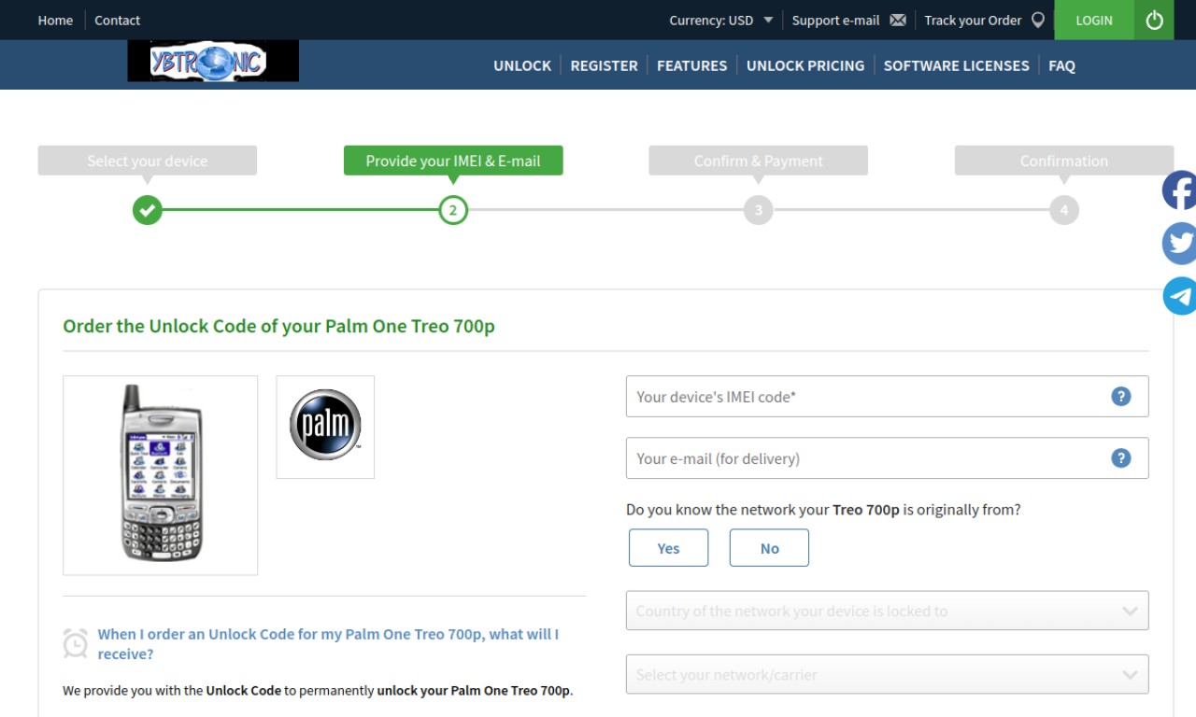Click the Order the Unlock Code heading
Viewport: 1196px width, 717px height.
(x=278, y=327)
